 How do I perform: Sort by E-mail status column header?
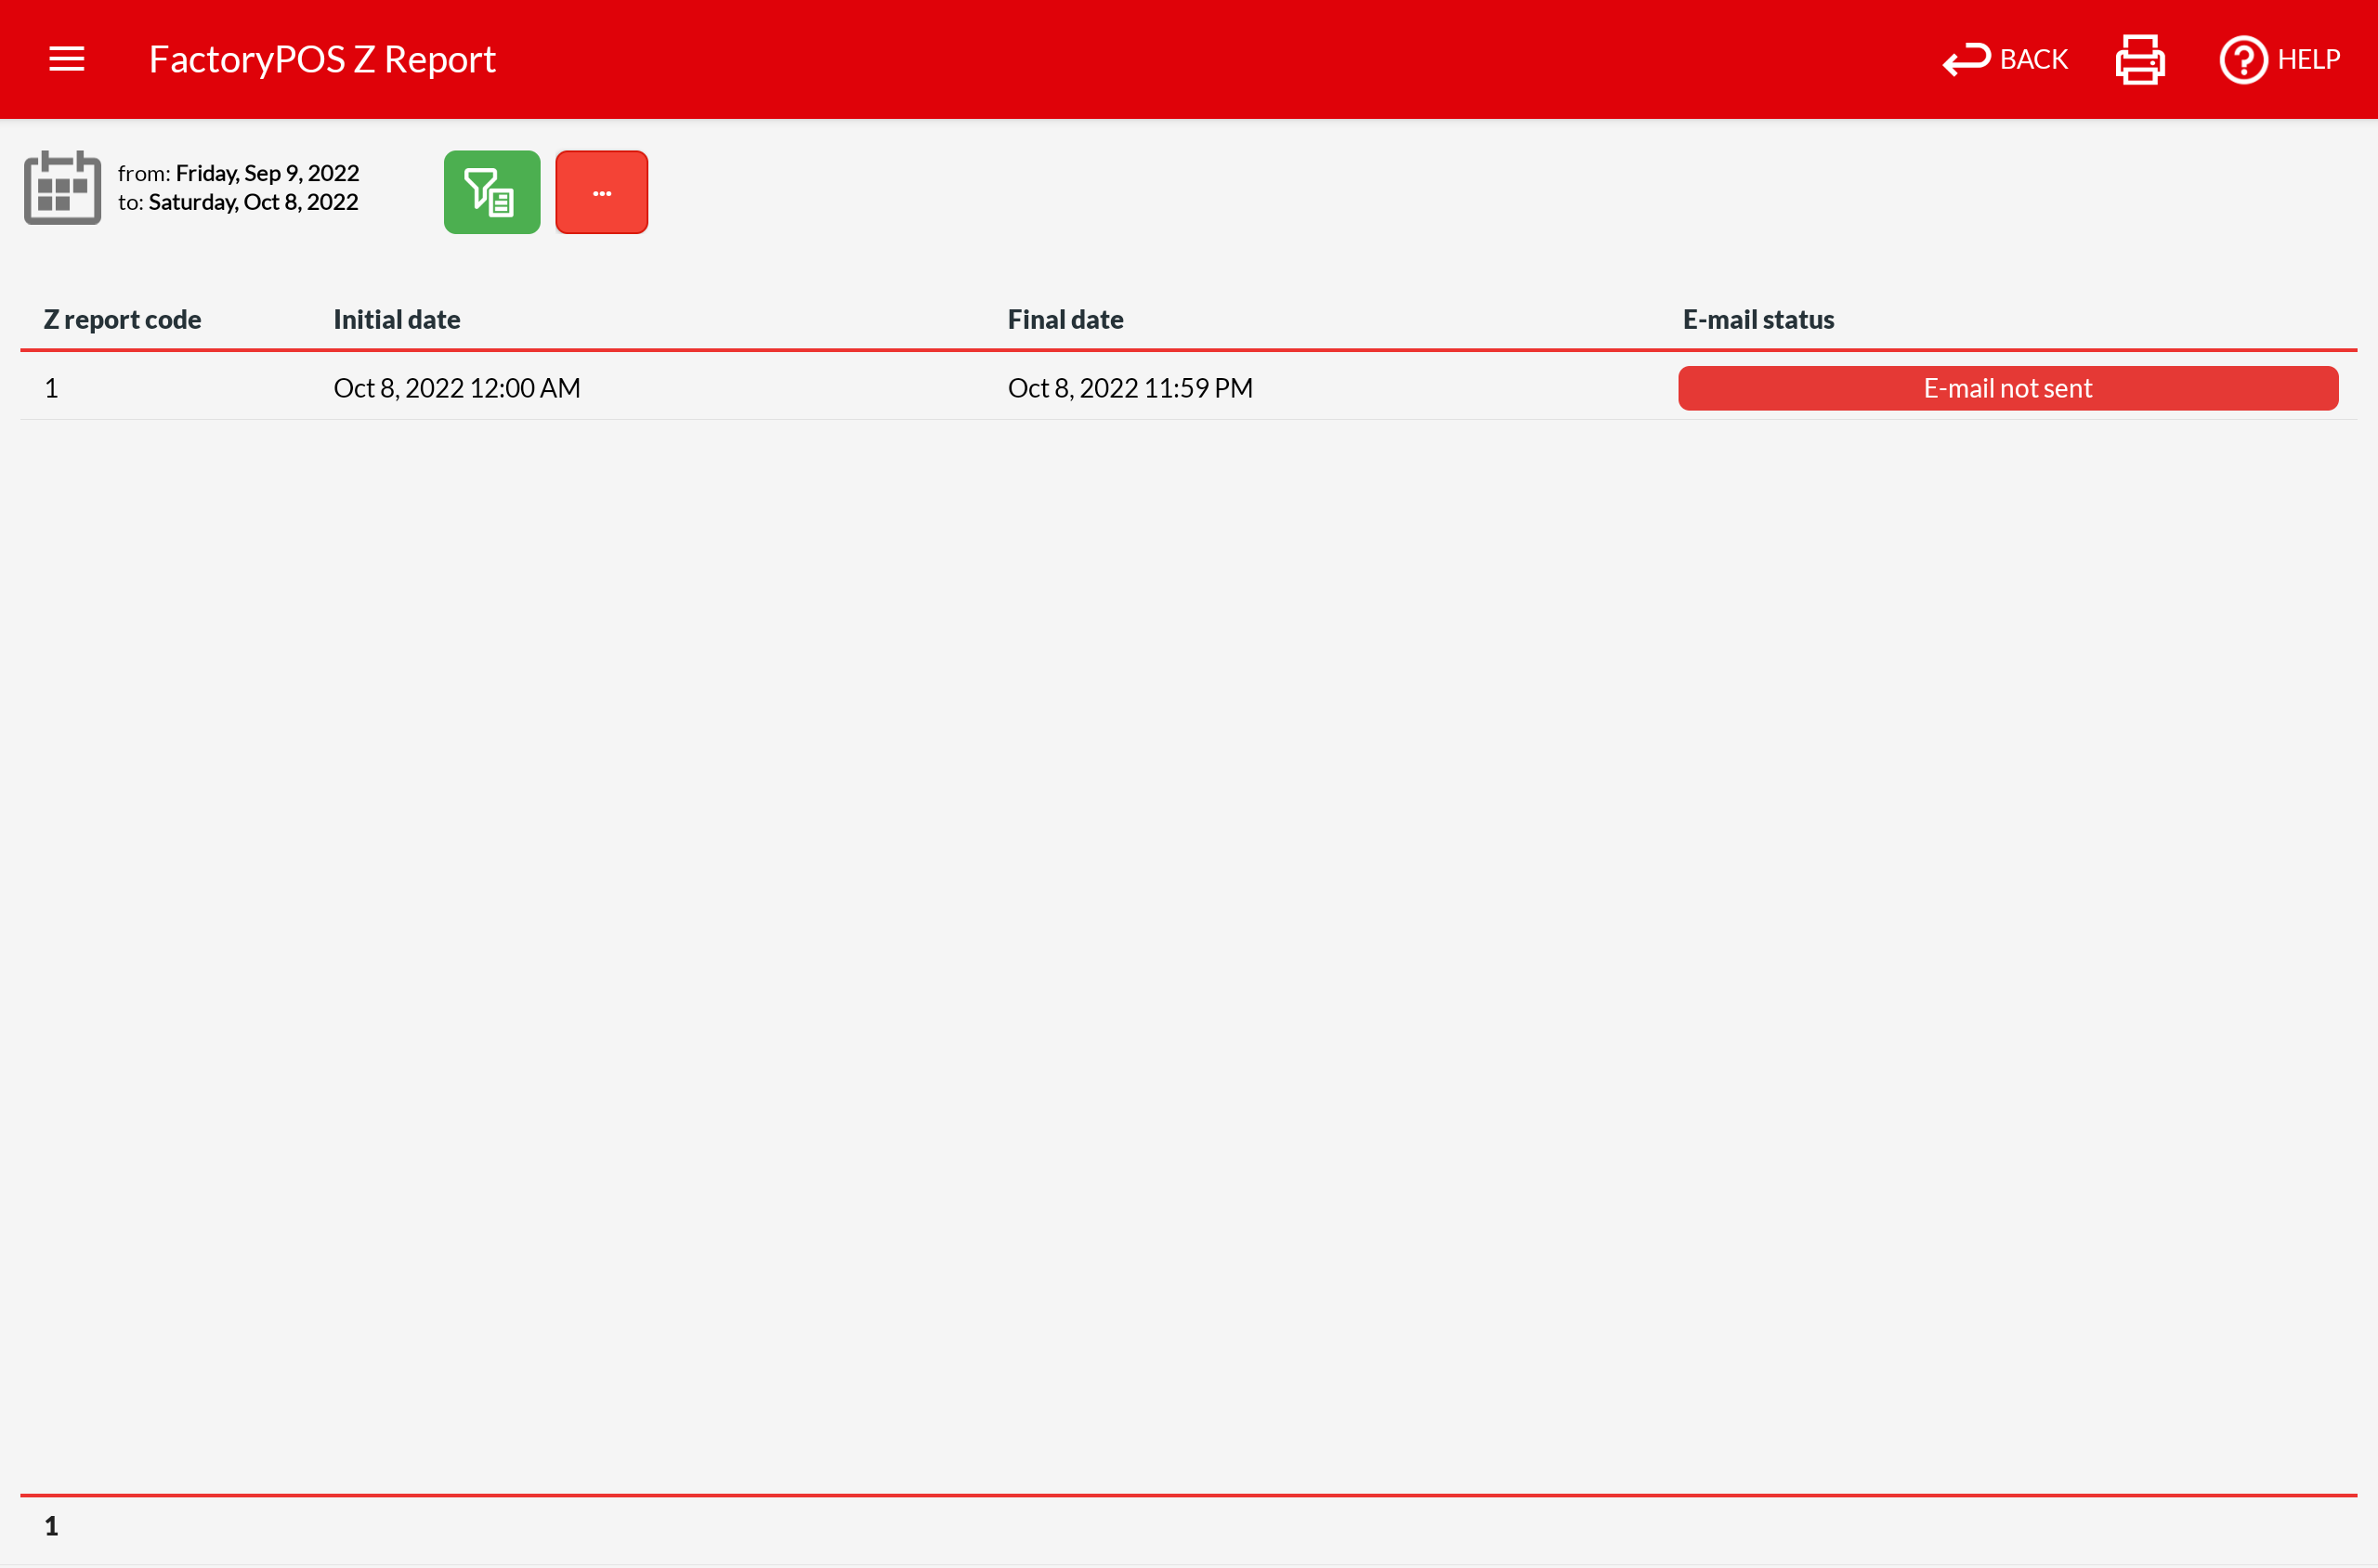pos(1757,320)
